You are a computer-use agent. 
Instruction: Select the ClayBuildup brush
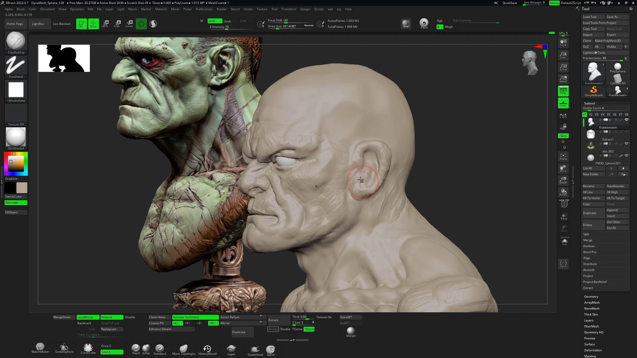(x=15, y=41)
